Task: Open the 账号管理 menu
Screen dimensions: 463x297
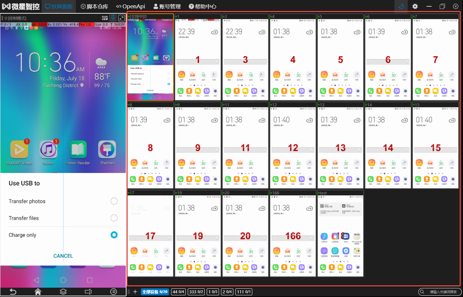Action: (x=167, y=6)
